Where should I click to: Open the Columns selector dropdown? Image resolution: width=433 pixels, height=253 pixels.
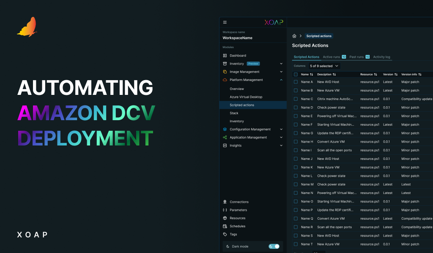pyautogui.click(x=324, y=66)
